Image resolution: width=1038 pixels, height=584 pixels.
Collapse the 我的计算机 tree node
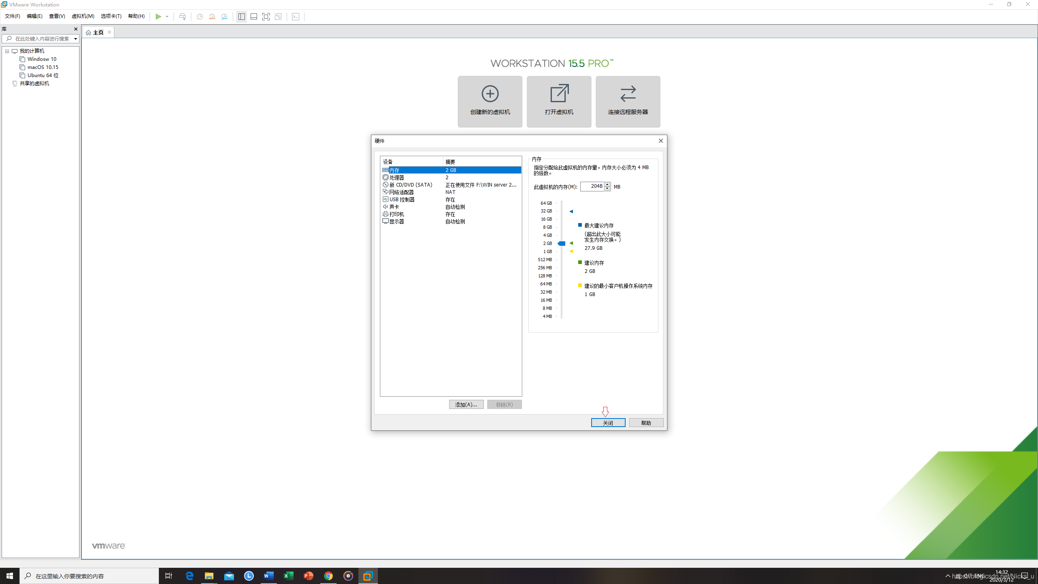(7, 51)
